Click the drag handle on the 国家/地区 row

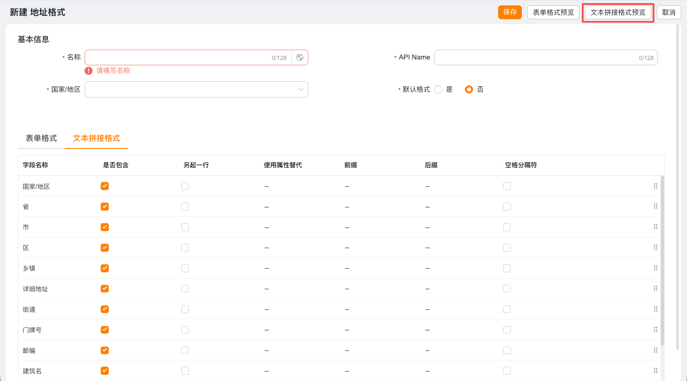pyautogui.click(x=655, y=186)
